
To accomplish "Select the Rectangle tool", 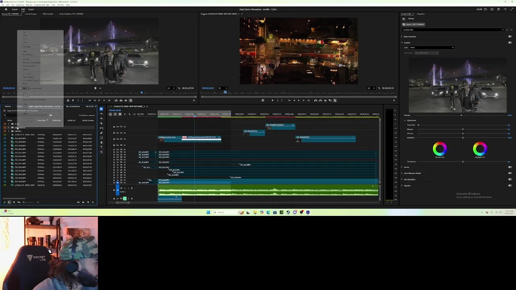I will tap(101, 138).
